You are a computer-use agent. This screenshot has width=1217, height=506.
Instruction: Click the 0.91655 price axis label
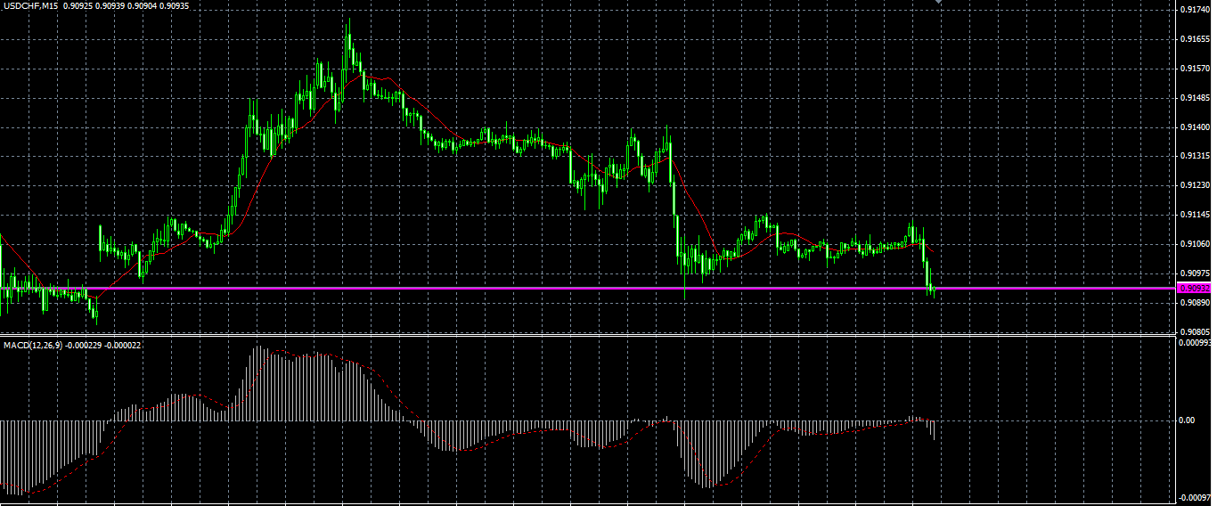(1194, 39)
